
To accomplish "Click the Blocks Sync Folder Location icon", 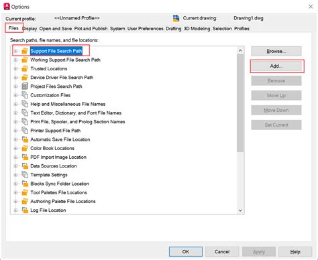I will click(x=25, y=184).
